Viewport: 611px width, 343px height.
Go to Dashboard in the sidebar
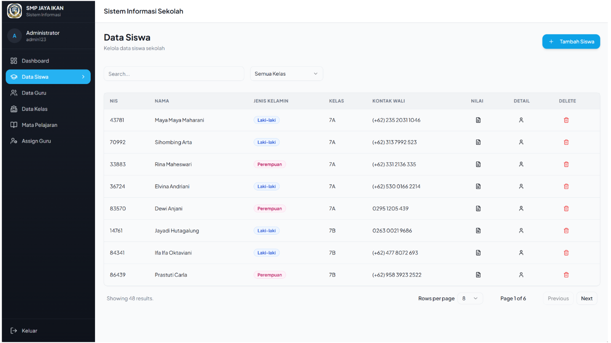(48, 61)
